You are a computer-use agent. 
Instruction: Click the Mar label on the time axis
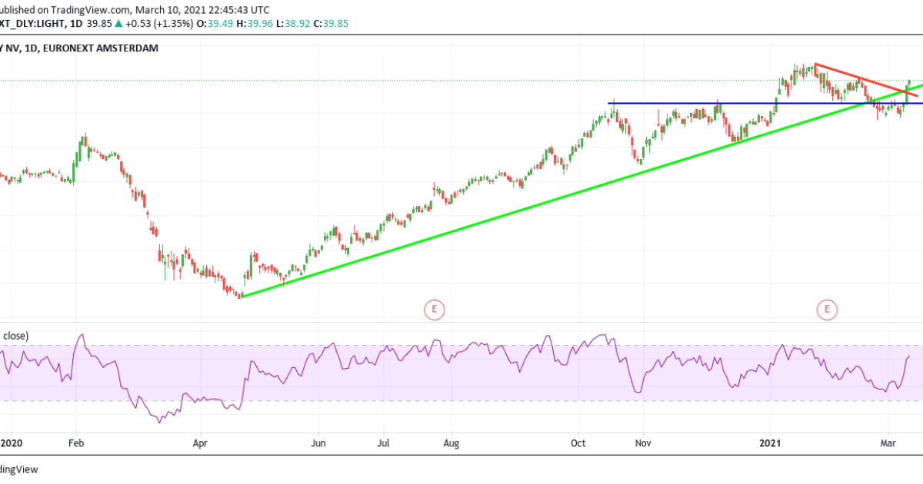(x=888, y=443)
